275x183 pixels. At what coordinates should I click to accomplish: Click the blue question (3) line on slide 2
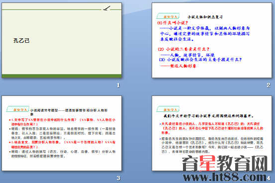point(200,60)
